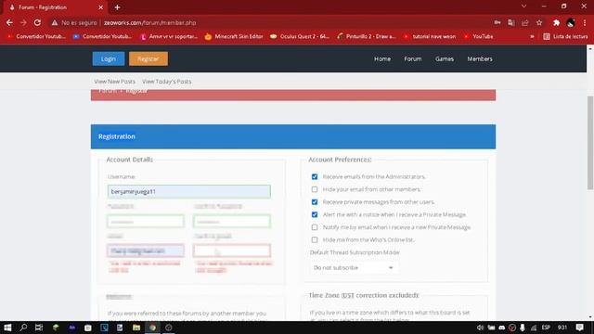Open the saved passwords key icon
Screen dimensions: 594x334
(x=497, y=22)
